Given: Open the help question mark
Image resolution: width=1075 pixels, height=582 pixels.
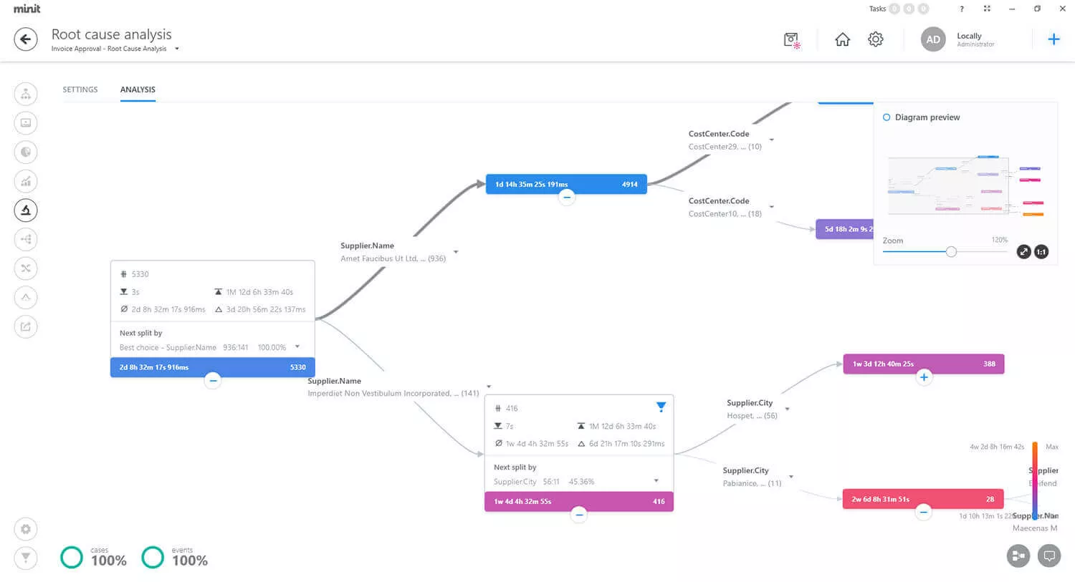Looking at the screenshot, I should pos(962,9).
